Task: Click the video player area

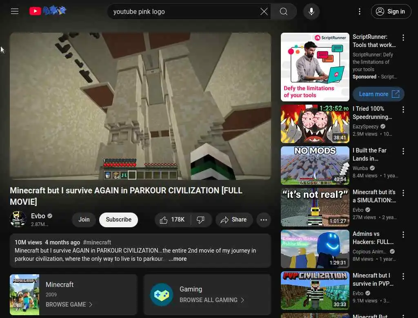Action: click(x=140, y=106)
